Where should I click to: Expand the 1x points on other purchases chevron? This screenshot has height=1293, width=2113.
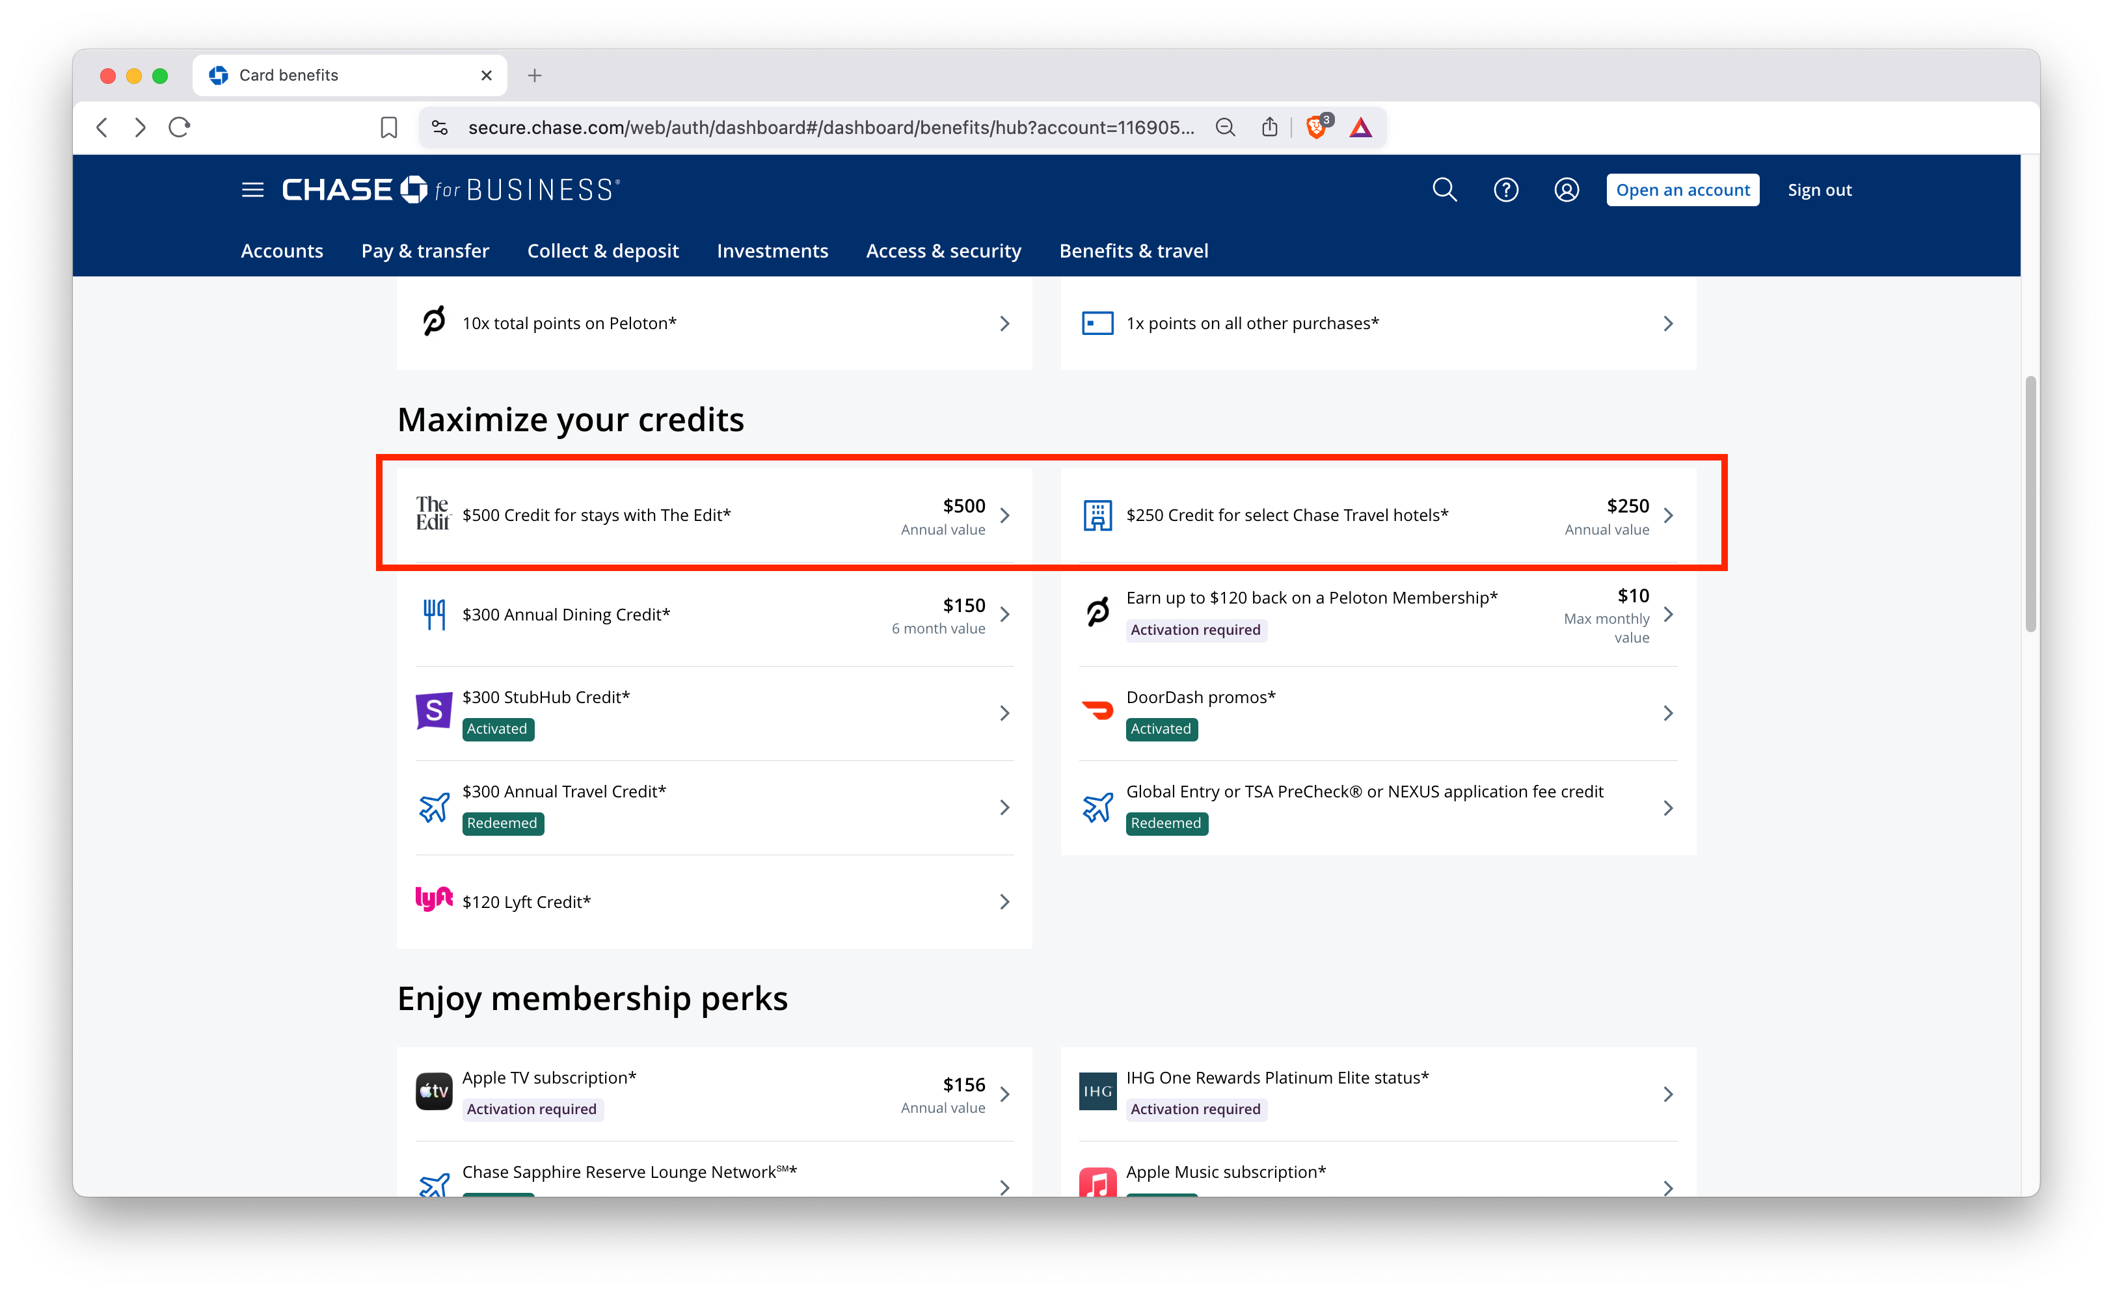[1668, 323]
